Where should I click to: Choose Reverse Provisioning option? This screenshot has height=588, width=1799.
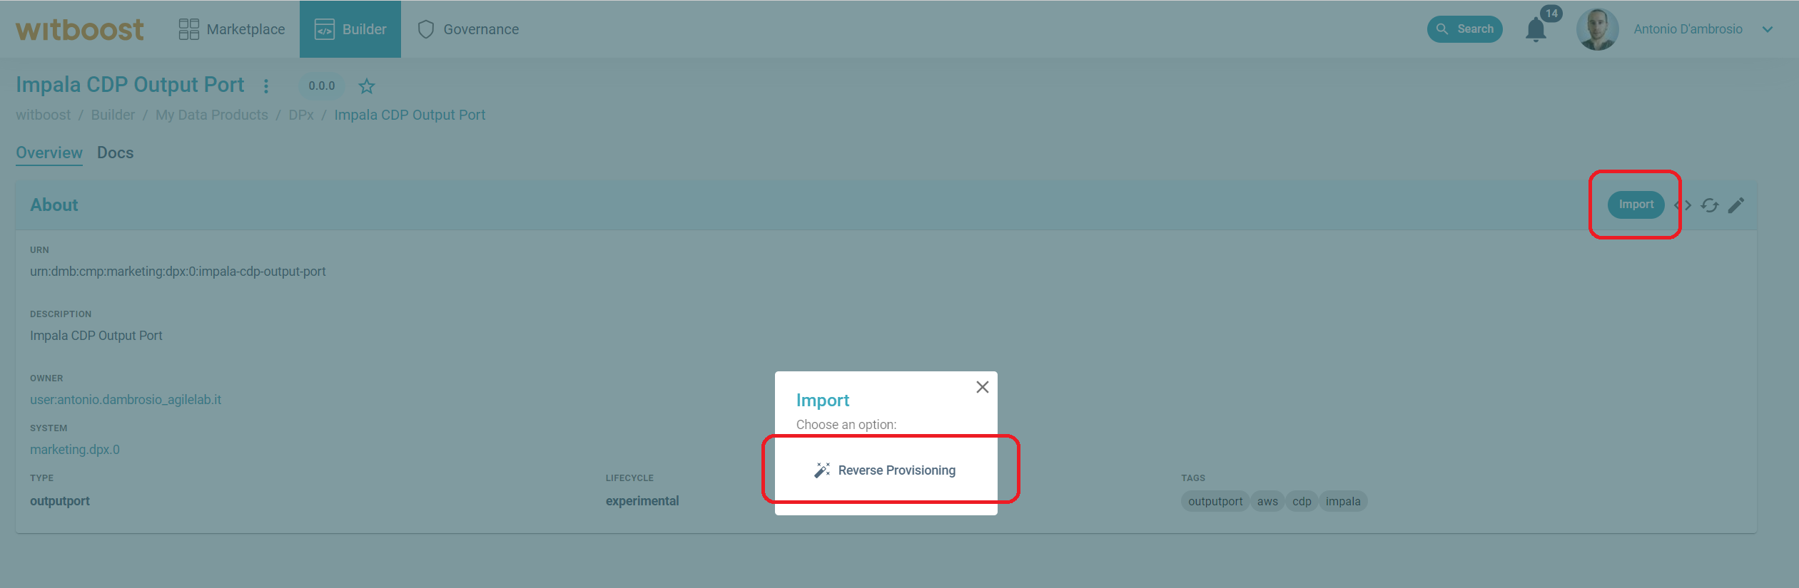click(886, 470)
